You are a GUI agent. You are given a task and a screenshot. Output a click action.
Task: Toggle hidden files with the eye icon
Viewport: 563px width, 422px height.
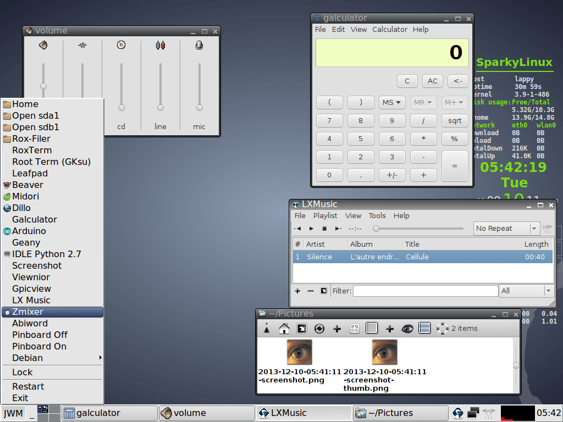[x=409, y=328]
